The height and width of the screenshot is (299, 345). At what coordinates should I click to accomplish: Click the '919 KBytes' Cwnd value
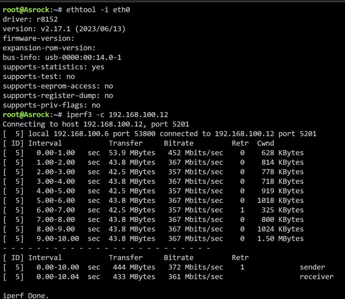coord(282,191)
